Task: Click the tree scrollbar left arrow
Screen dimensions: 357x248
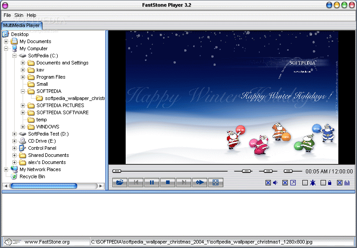Action: tap(6, 186)
